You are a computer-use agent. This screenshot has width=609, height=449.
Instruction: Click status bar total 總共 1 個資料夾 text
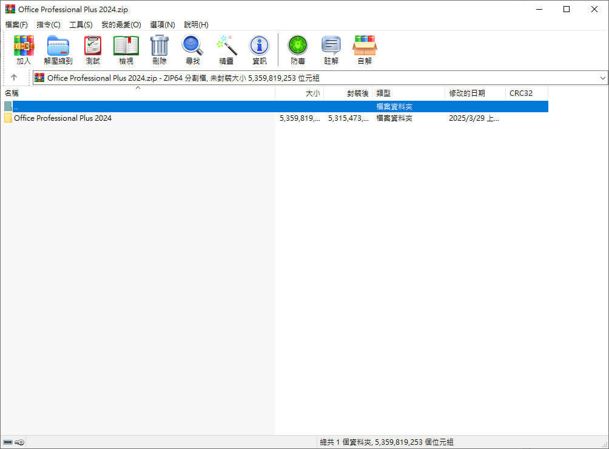click(386, 442)
